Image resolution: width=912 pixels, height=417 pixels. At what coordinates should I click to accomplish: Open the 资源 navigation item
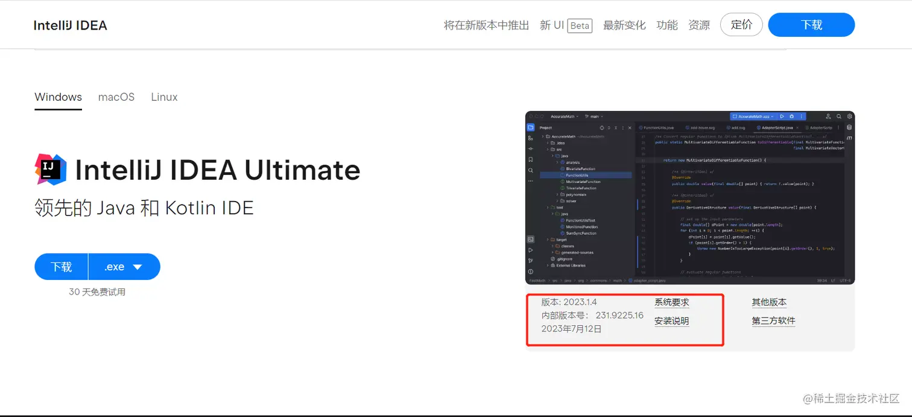click(699, 25)
